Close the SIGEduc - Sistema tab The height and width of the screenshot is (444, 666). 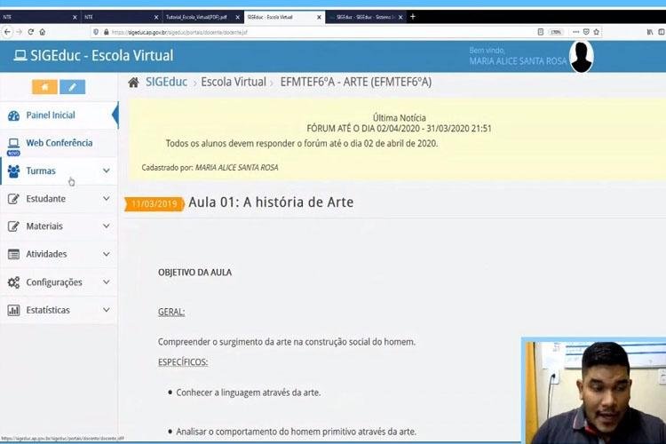[x=400, y=17]
